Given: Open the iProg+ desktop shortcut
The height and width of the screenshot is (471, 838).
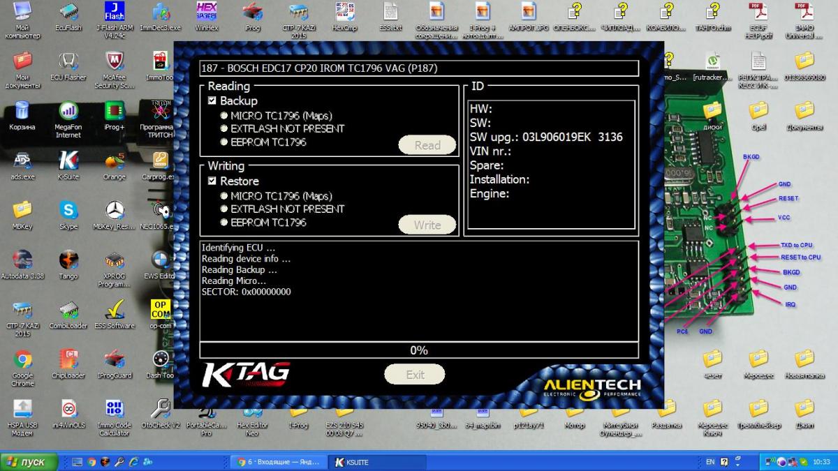Looking at the screenshot, I should click(x=115, y=115).
